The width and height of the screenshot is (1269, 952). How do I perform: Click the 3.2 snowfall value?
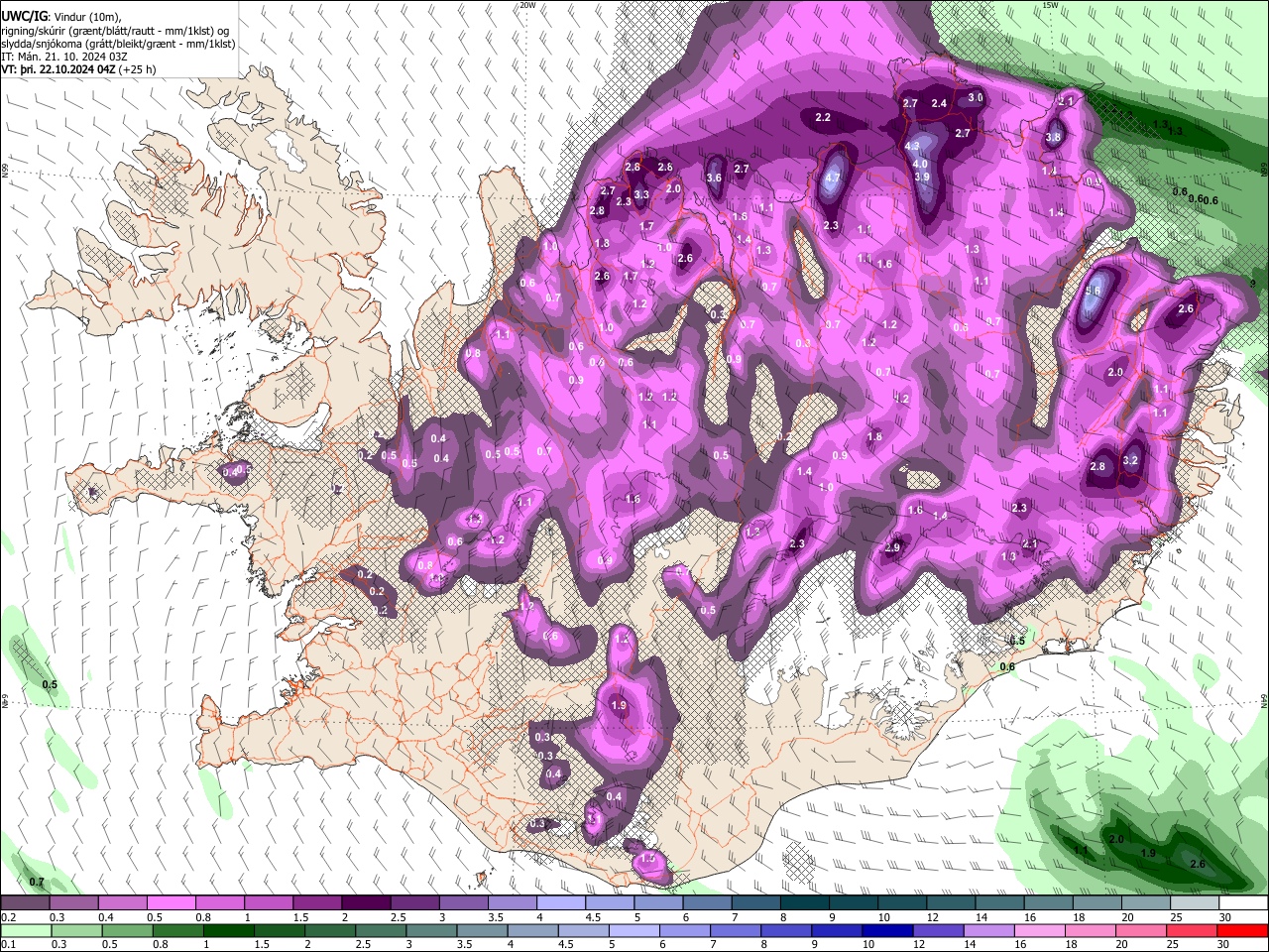tap(1130, 461)
